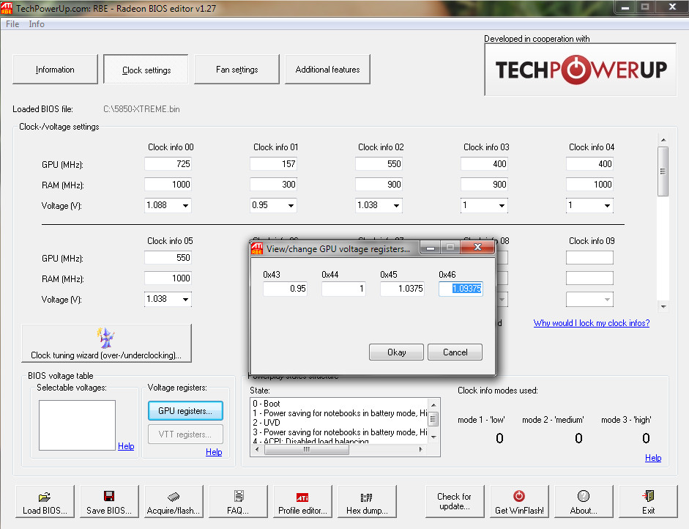Viewport: 689px width, 529px height.
Task: Open 'Why would I lock my clock infos?' link
Action: point(592,323)
